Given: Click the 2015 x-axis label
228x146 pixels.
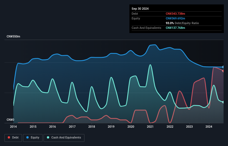Looking at the screenshot, I should point(33,127).
